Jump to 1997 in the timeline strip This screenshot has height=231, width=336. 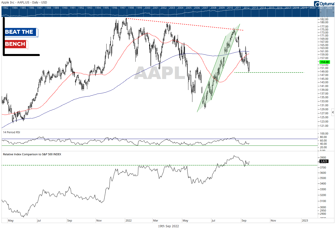123,8
